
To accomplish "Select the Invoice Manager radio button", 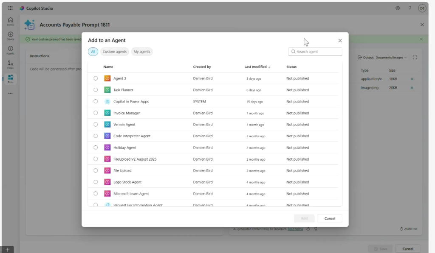I will (96, 113).
